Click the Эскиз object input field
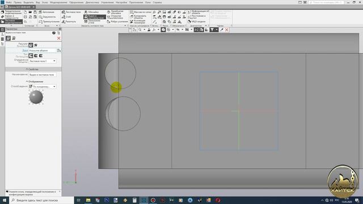 pyautogui.click(x=43, y=50)
